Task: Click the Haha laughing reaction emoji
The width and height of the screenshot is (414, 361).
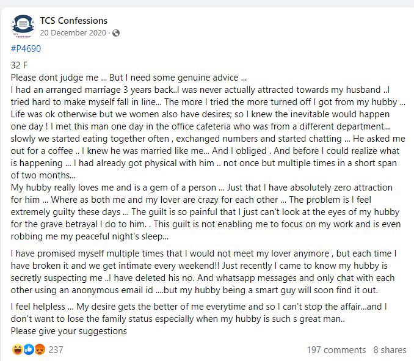Action: coord(18,349)
